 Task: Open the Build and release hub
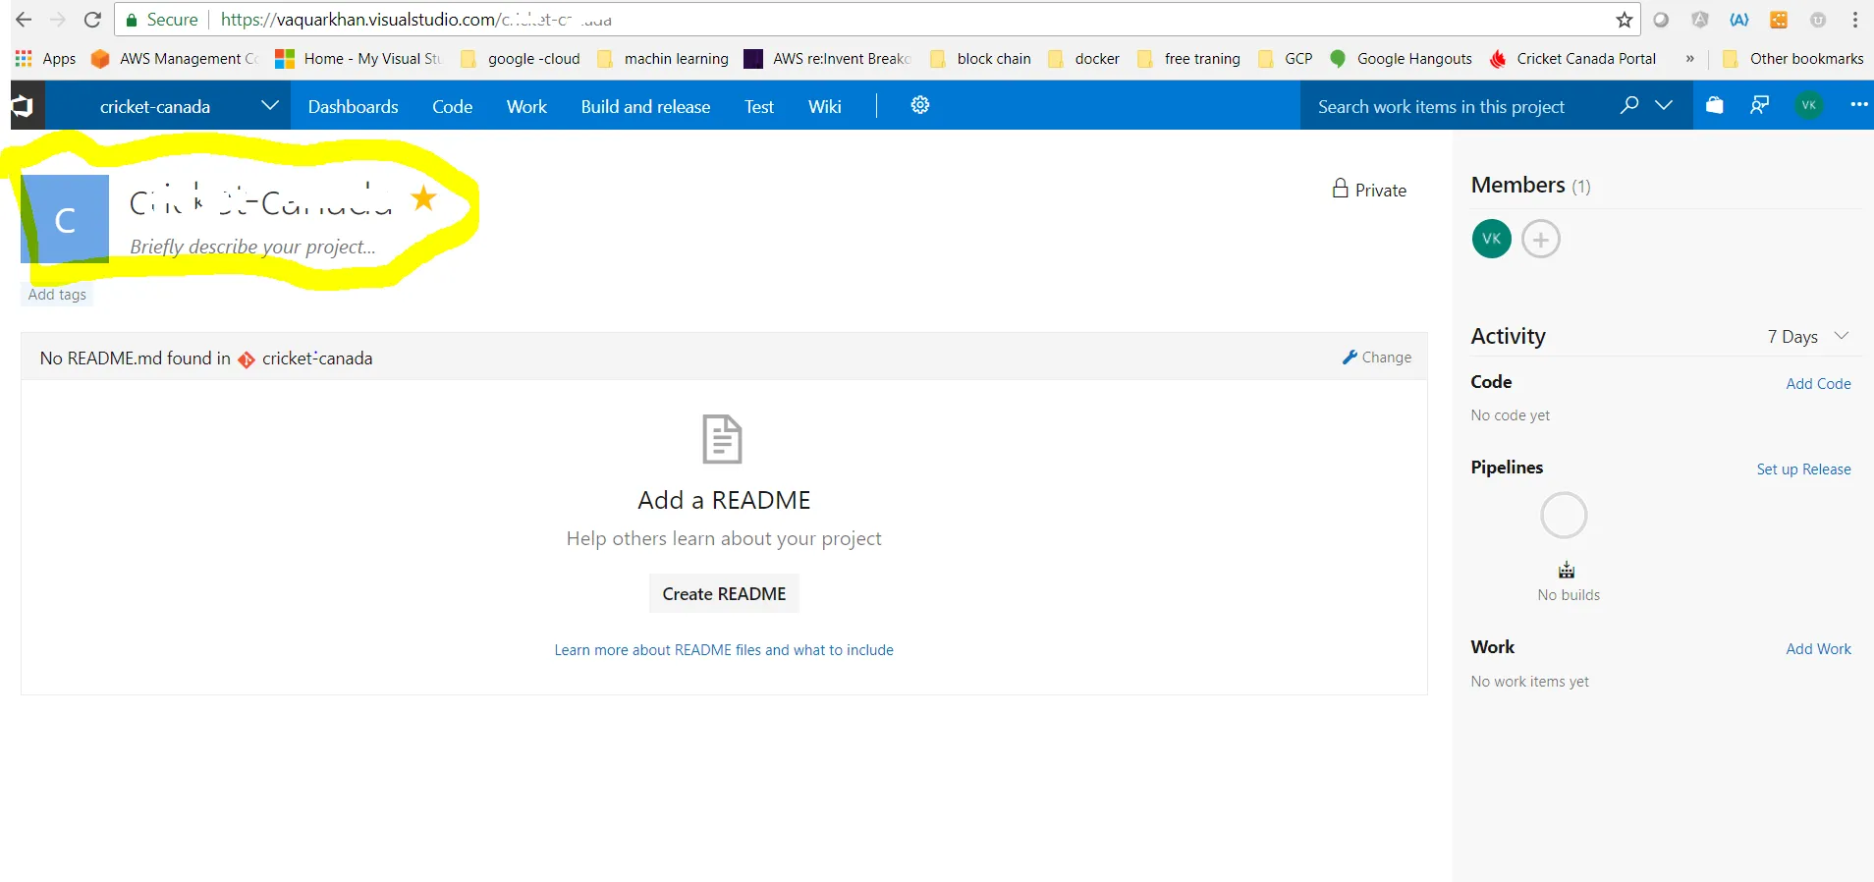tap(645, 106)
